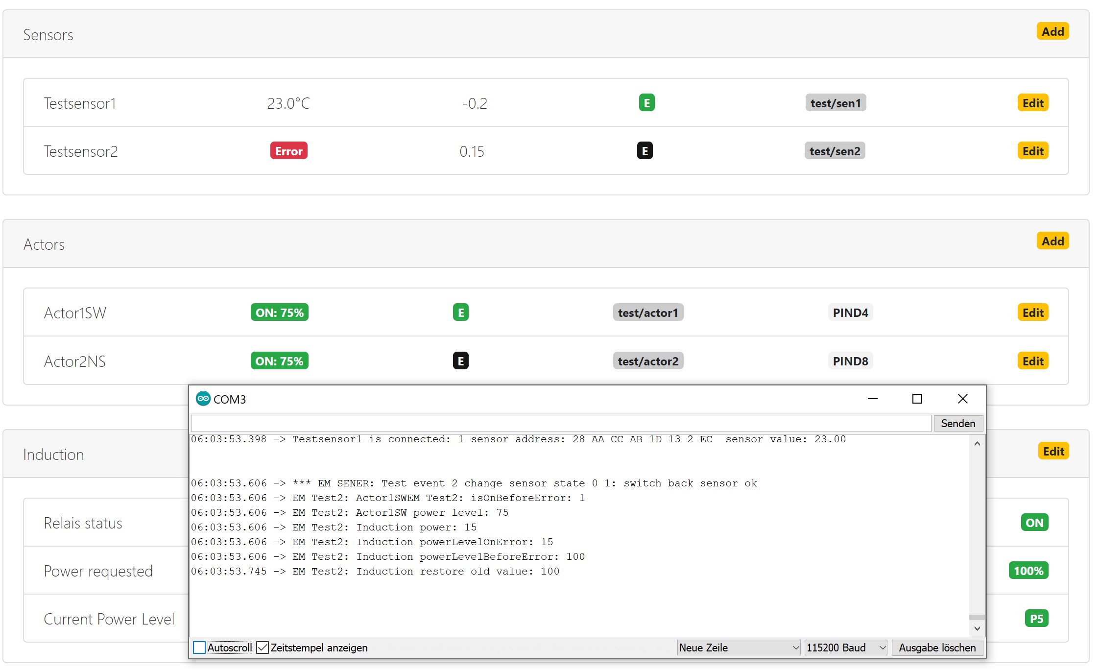1100x672 pixels.
Task: Click the test/sen1 topic label
Action: coord(835,103)
